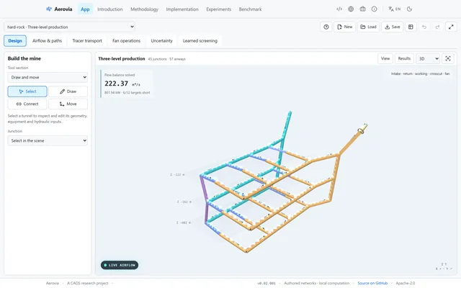
Task: Click the View button in scene header
Action: point(385,58)
